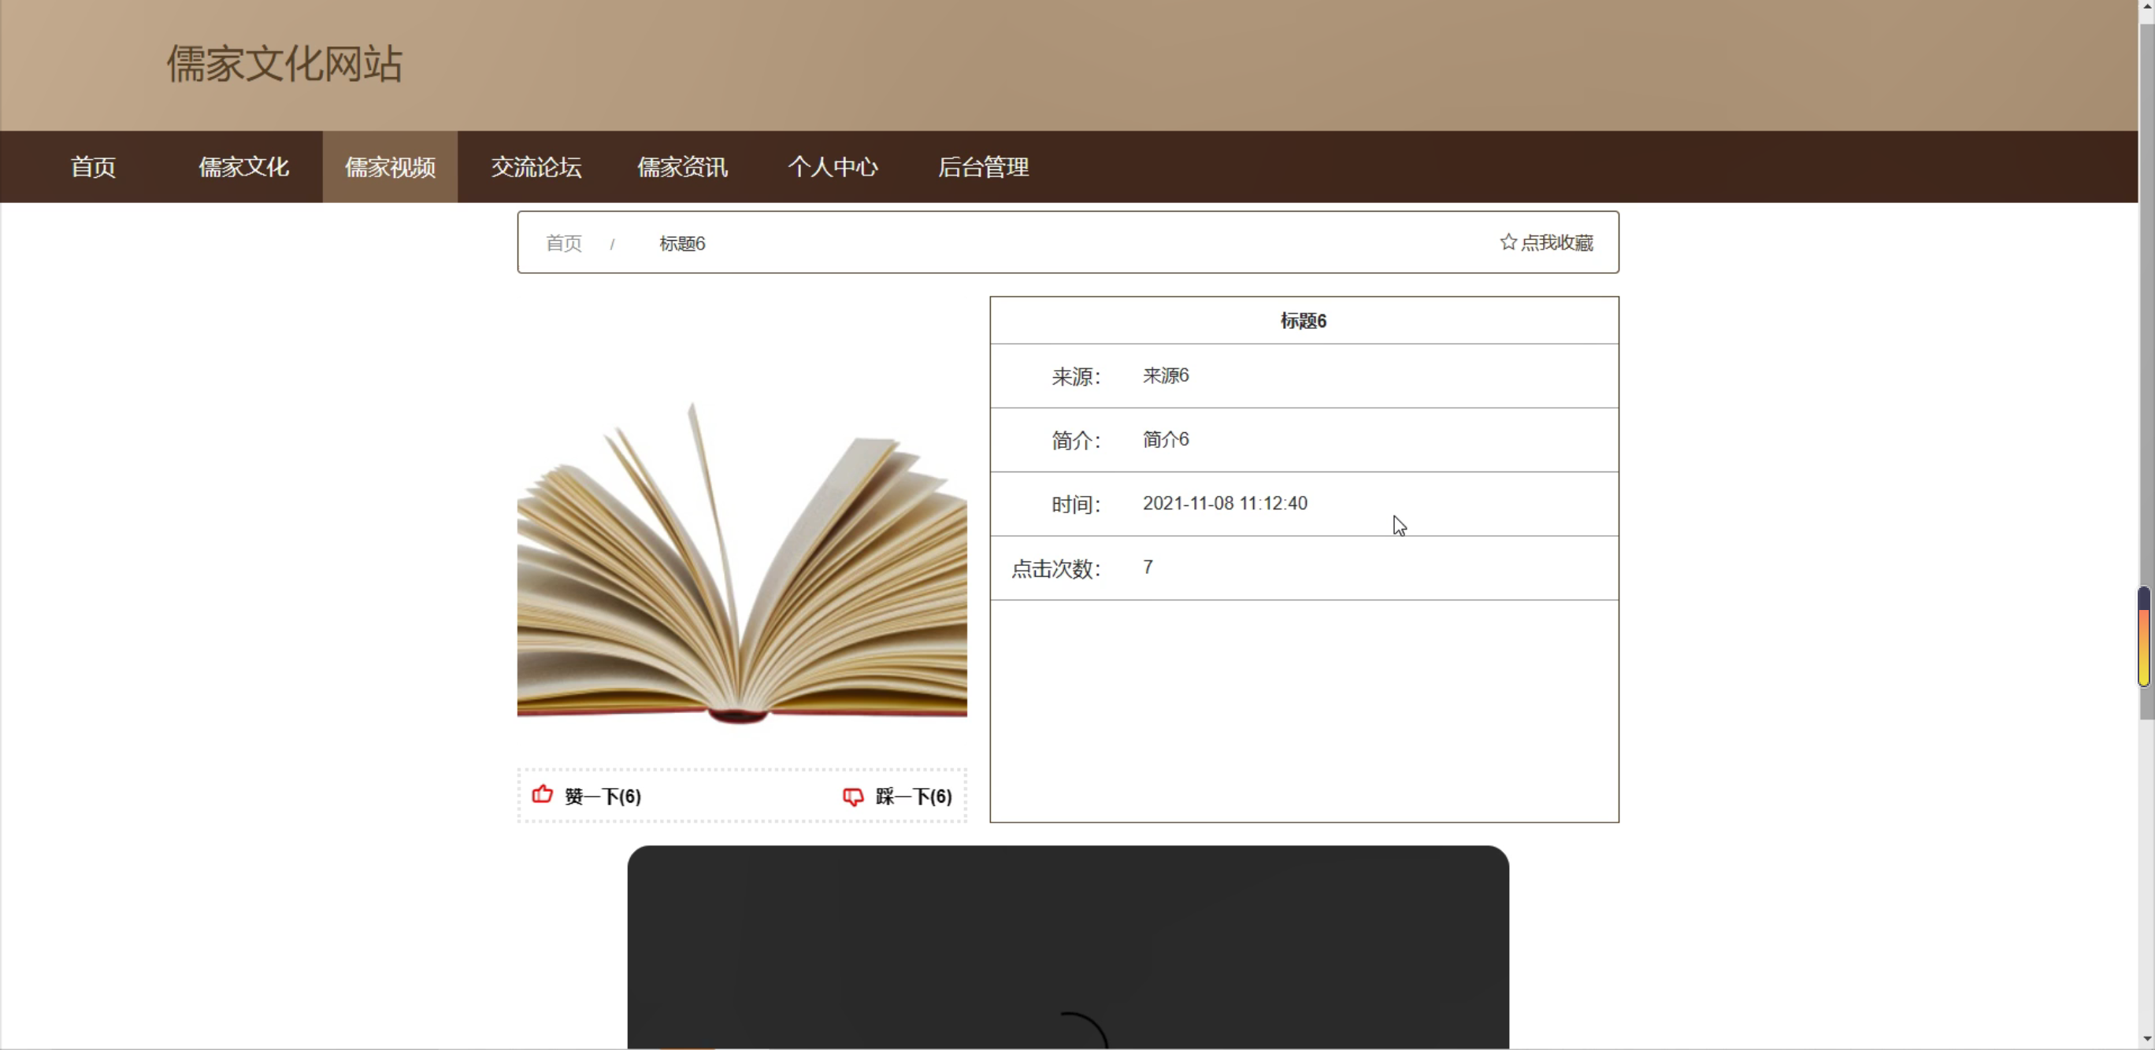Click the 首页 breadcrumb link
The image size is (2155, 1050).
pyautogui.click(x=563, y=243)
